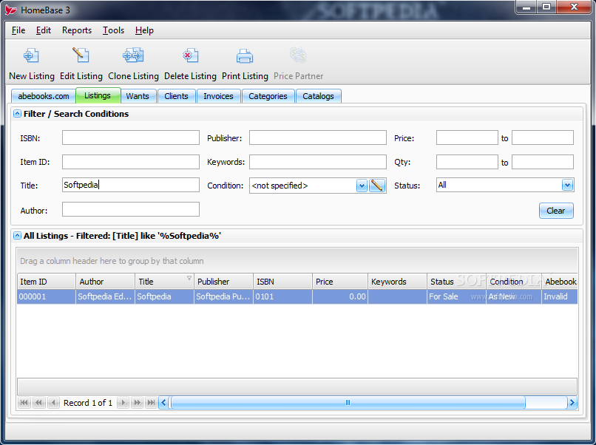
Task: Click the Print Listing printer icon
Action: pyautogui.click(x=245, y=56)
